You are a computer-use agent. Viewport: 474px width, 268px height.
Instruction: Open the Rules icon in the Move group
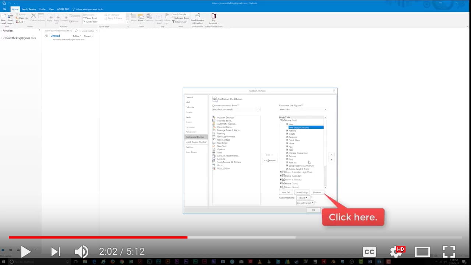[x=141, y=18]
